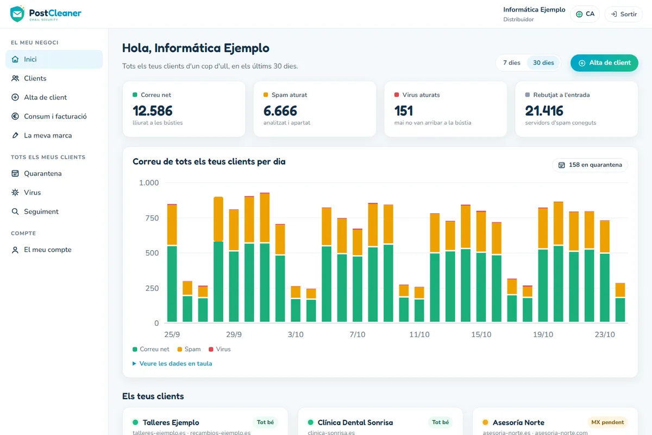Click the green Correu net legend swatch
Viewport: 652px width, 435px height.
point(135,349)
